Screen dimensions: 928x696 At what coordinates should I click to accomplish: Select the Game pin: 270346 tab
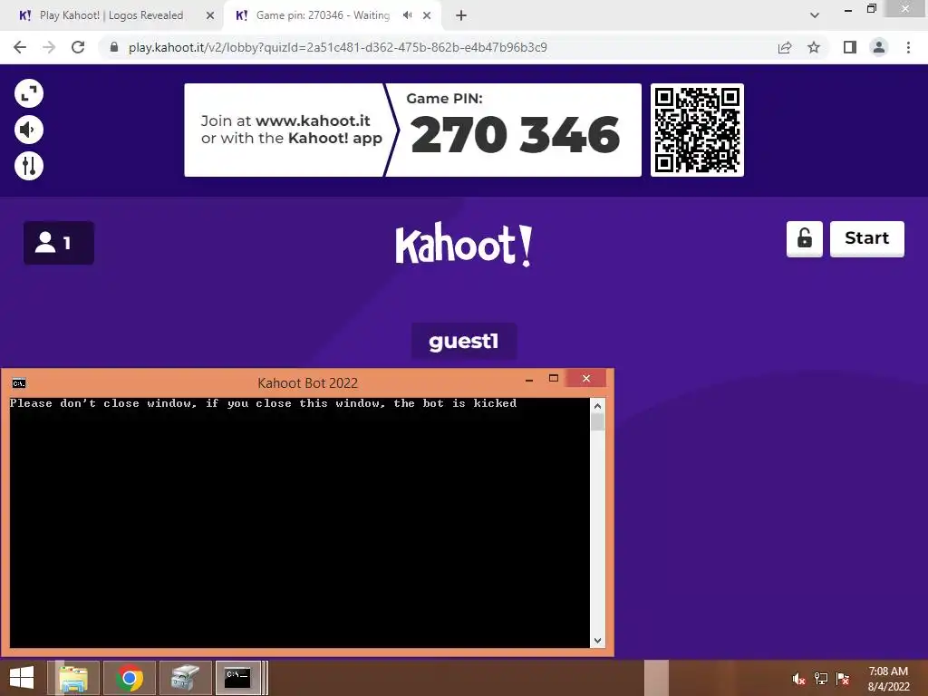click(323, 15)
